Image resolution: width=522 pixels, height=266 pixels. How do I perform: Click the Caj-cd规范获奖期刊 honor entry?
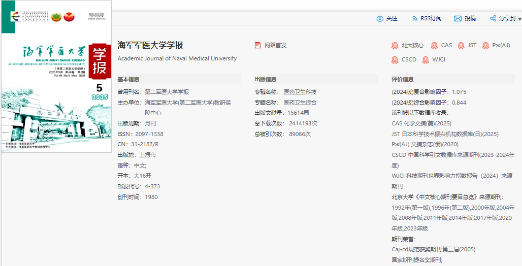point(434,249)
